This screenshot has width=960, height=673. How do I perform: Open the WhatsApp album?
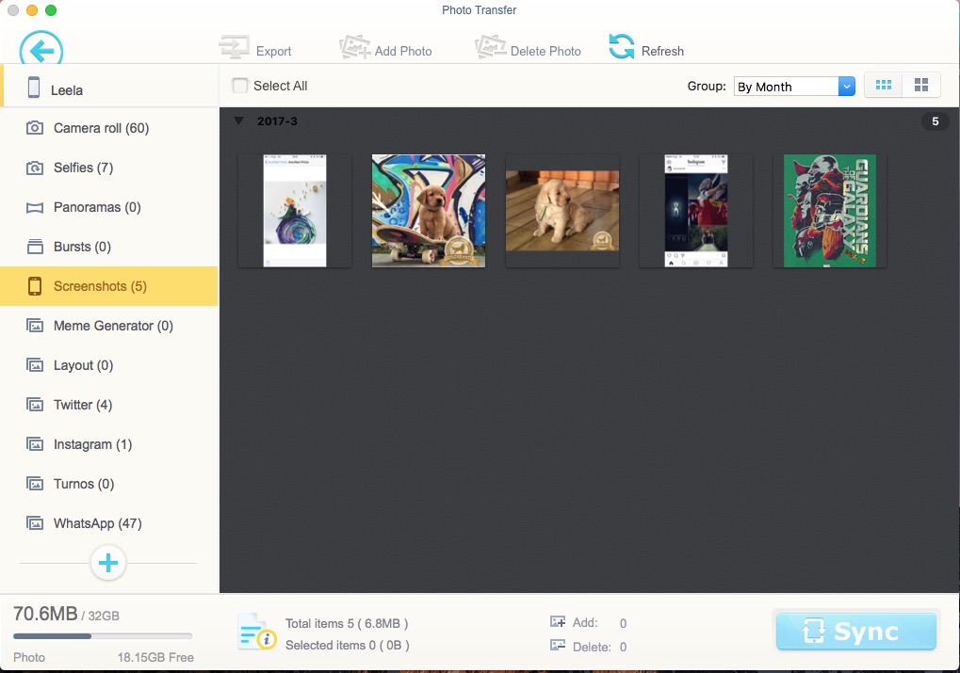pyautogui.click(x=97, y=523)
